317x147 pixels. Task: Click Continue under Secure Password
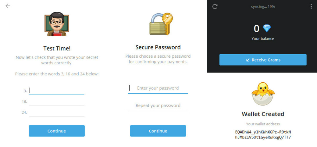[158, 131]
